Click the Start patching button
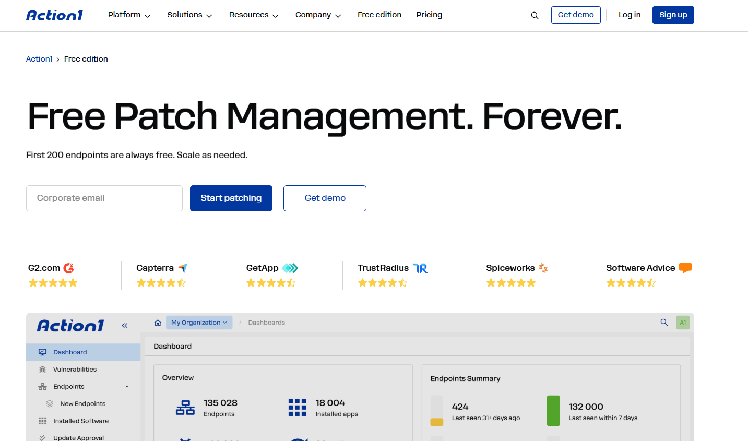 [x=231, y=198]
